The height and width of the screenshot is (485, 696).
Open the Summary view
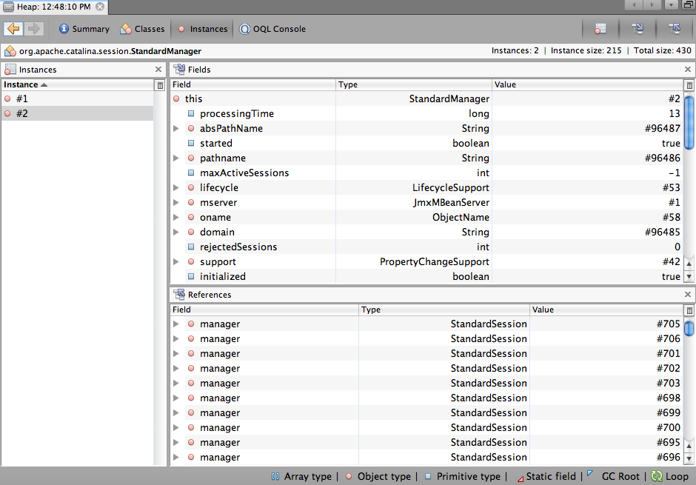[84, 29]
